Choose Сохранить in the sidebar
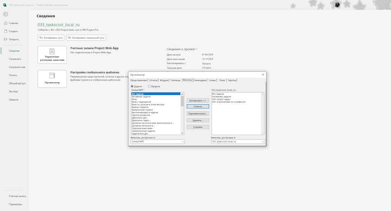The width and height of the screenshot is (391, 211). 15,59
